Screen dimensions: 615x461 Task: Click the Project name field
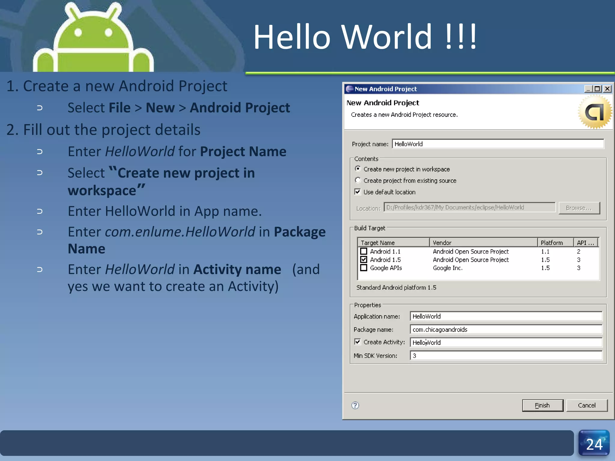point(498,144)
